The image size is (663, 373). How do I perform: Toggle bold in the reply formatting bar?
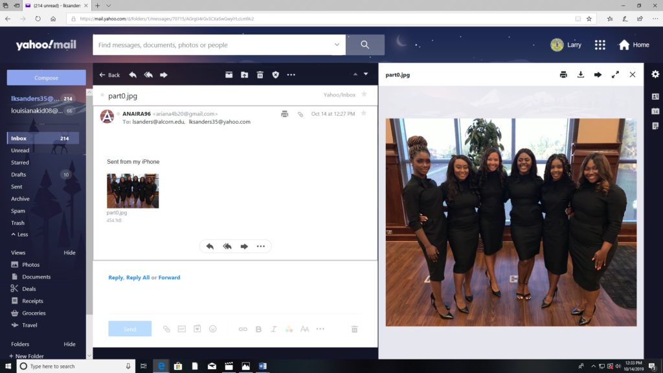click(258, 329)
